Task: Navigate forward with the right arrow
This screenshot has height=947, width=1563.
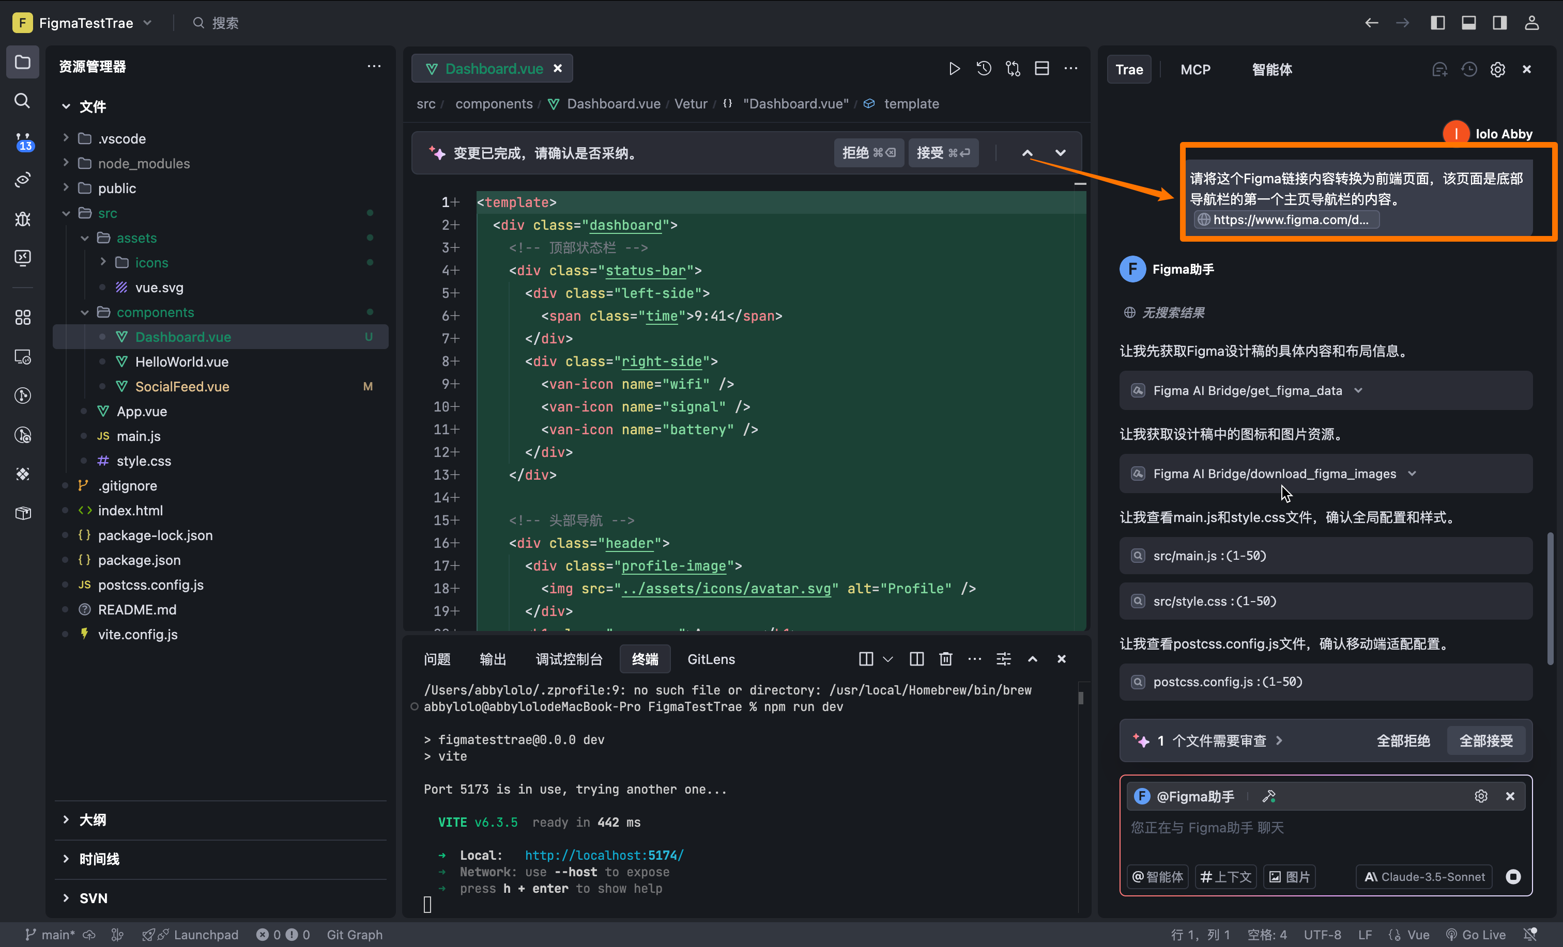Action: [1403, 23]
